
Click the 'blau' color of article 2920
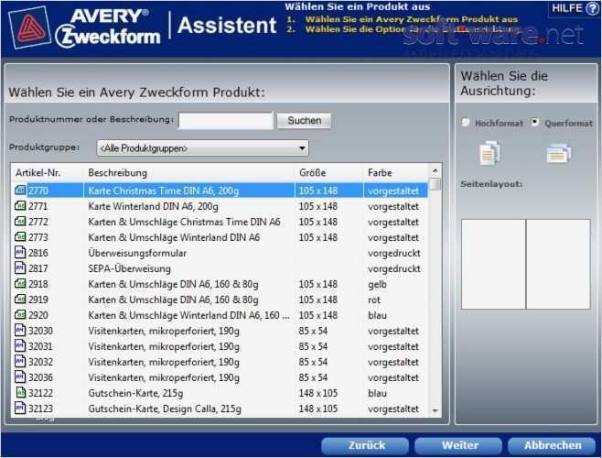[x=377, y=315]
